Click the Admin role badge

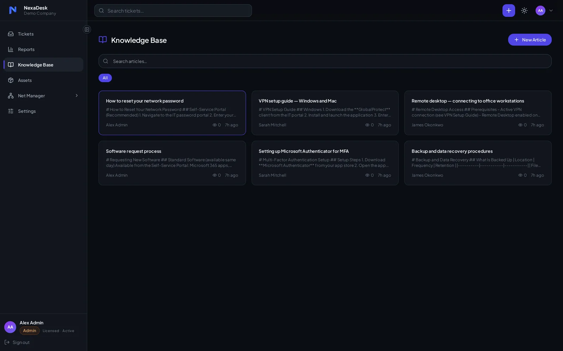click(x=30, y=331)
